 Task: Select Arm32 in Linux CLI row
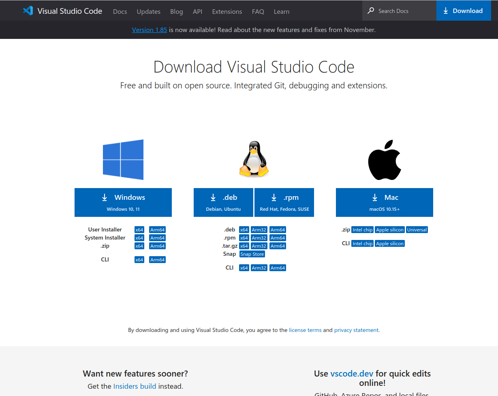click(x=259, y=268)
